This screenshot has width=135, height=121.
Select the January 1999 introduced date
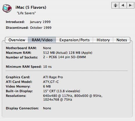tap(40, 22)
